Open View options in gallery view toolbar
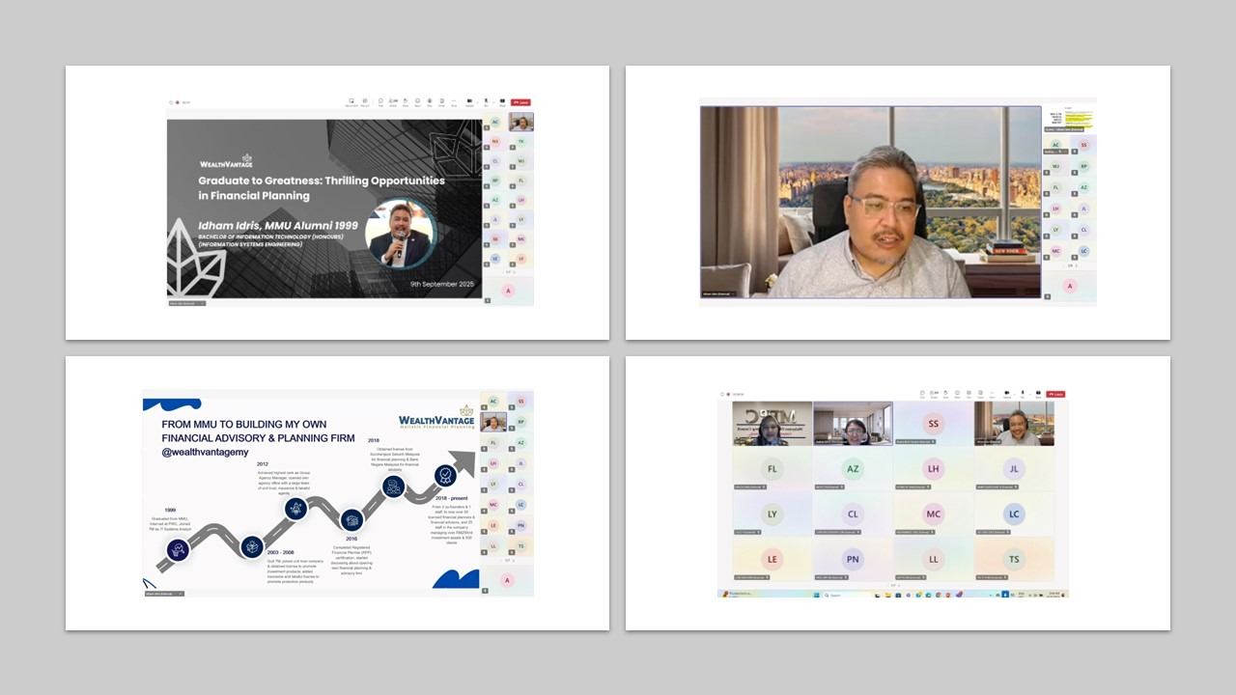Image resolution: width=1236 pixels, height=695 pixels. (x=969, y=394)
